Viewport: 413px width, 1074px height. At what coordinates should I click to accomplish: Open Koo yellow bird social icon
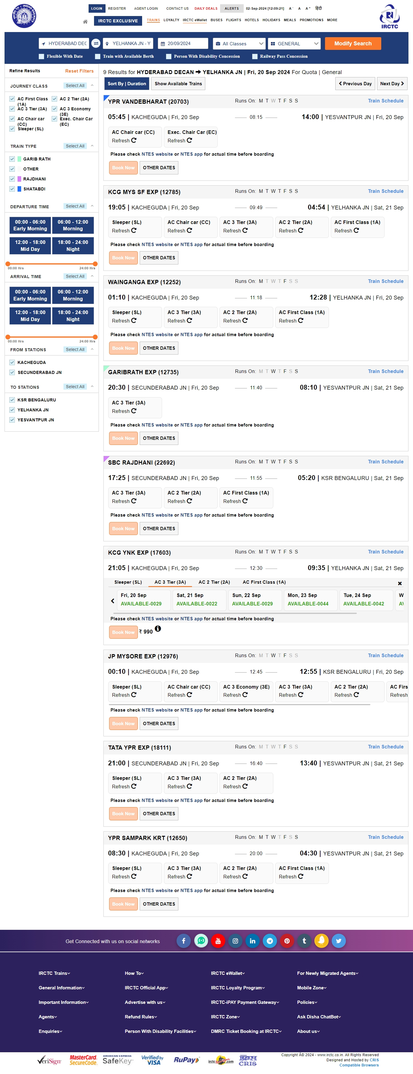[x=322, y=941]
